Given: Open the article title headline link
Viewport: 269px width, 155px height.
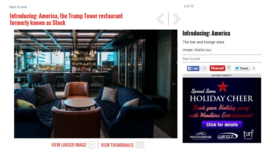Looking at the screenshot, I should coord(66,19).
